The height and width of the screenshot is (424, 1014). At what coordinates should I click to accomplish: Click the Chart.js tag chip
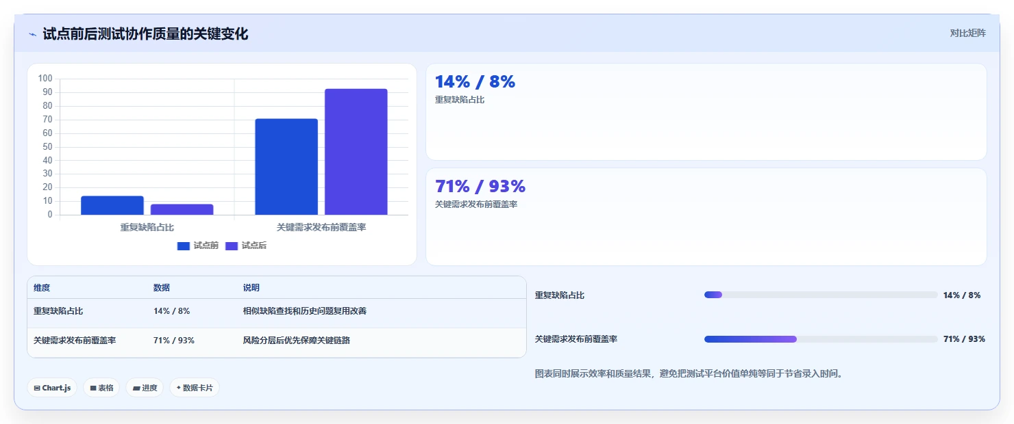52,388
